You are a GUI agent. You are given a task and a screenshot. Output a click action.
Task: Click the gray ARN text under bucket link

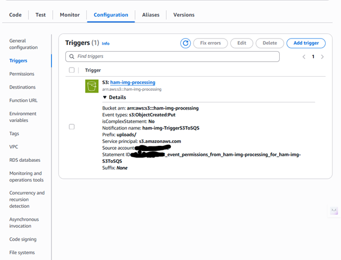132,90
